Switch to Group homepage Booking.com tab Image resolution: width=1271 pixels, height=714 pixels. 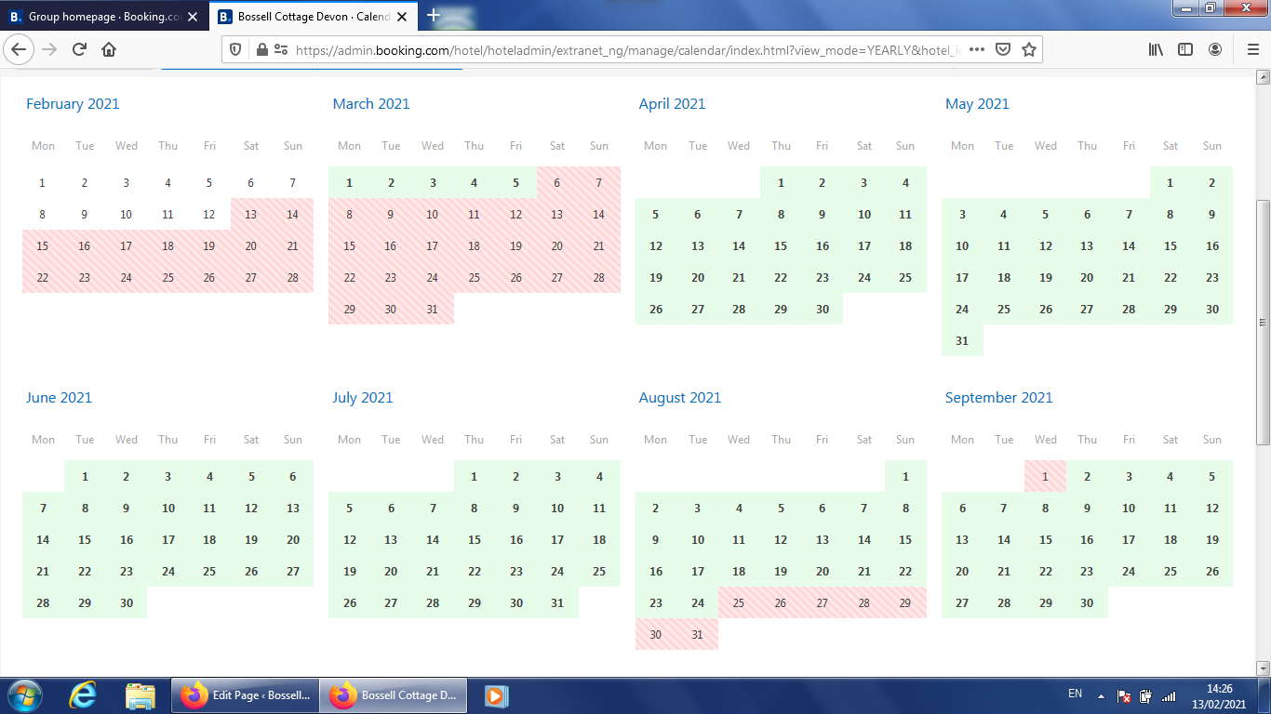pos(102,16)
